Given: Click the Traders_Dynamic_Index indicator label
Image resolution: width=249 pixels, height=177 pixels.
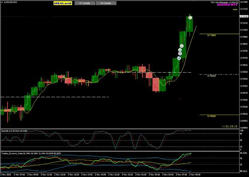Looking at the screenshot, I should [31, 154].
